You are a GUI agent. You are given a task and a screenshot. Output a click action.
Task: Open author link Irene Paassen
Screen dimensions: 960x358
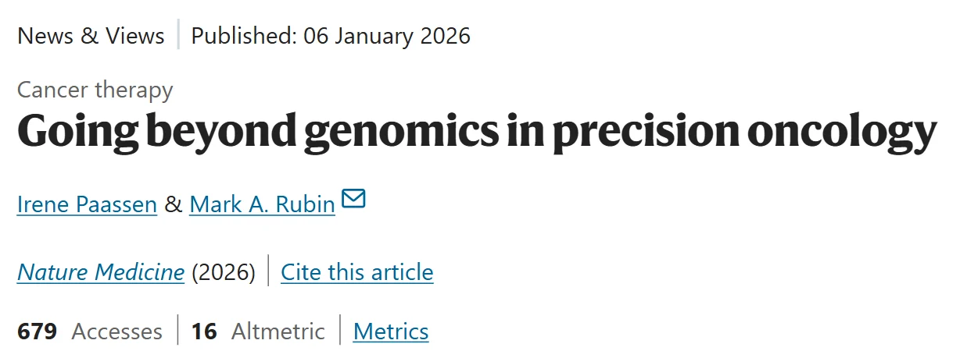[x=87, y=204]
